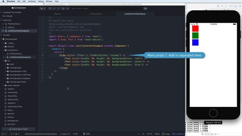Expand the tutorialprojectTests folder
The image size is (242, 136).
6,82
